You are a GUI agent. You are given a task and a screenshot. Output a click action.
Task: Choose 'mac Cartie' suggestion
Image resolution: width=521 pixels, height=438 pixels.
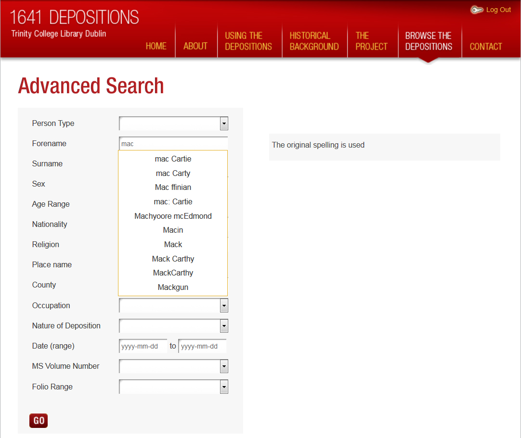click(x=173, y=159)
